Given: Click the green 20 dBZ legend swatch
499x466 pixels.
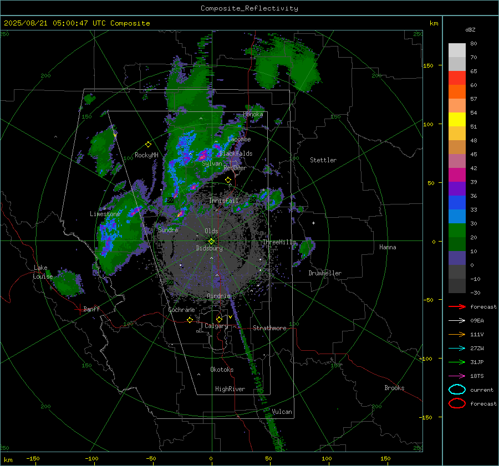Looking at the screenshot, I should [x=457, y=230].
